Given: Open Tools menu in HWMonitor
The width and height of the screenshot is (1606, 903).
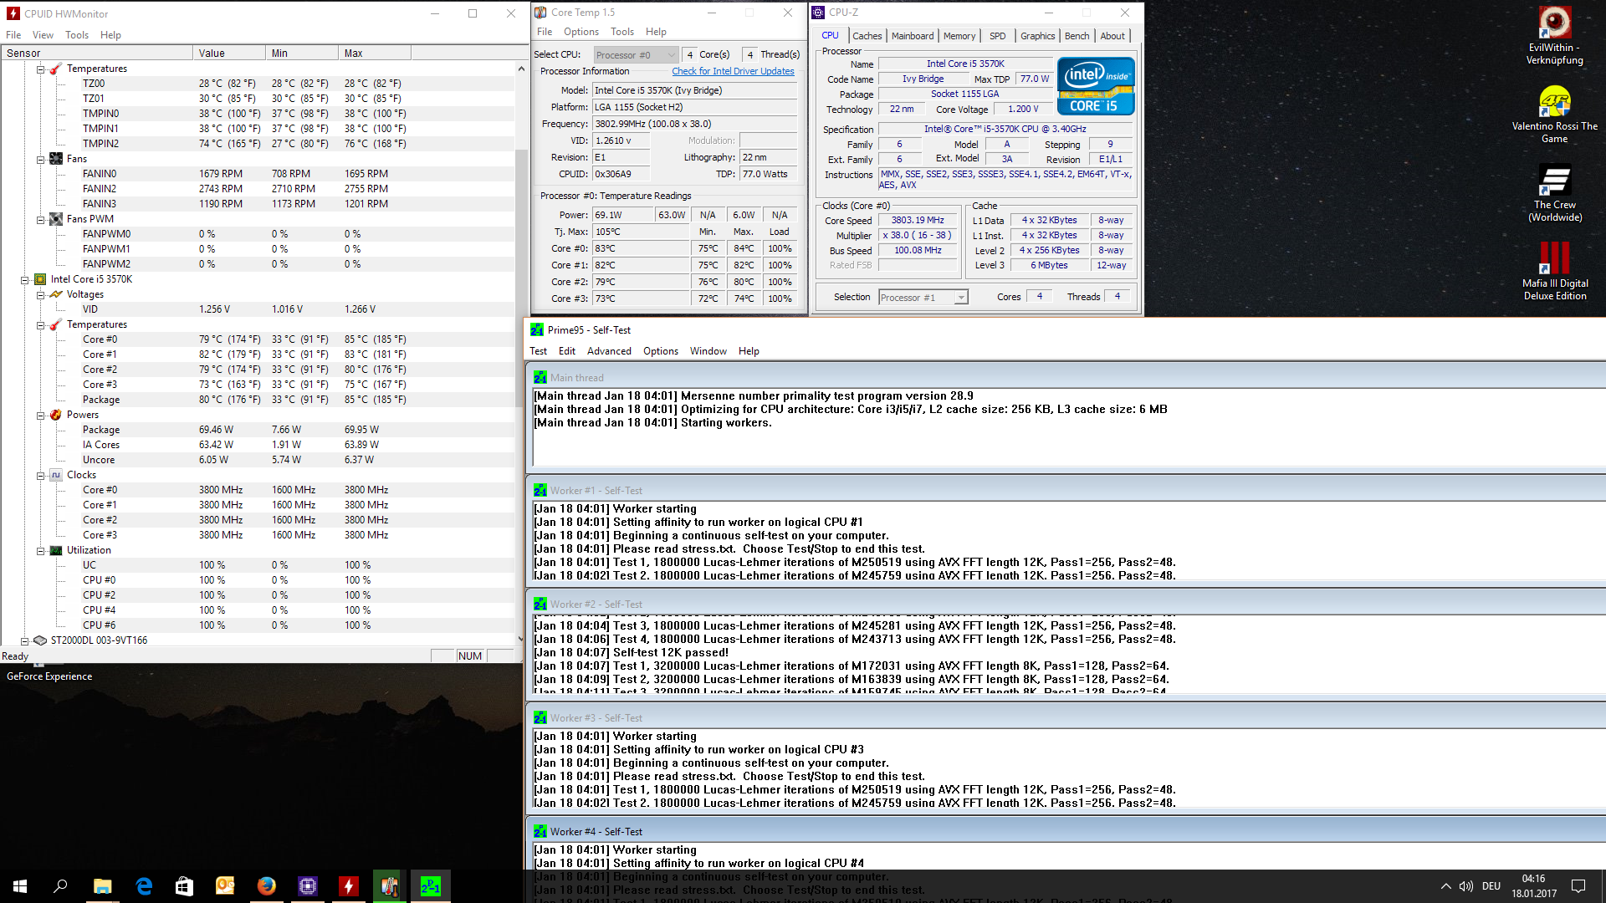Looking at the screenshot, I should pyautogui.click(x=76, y=35).
